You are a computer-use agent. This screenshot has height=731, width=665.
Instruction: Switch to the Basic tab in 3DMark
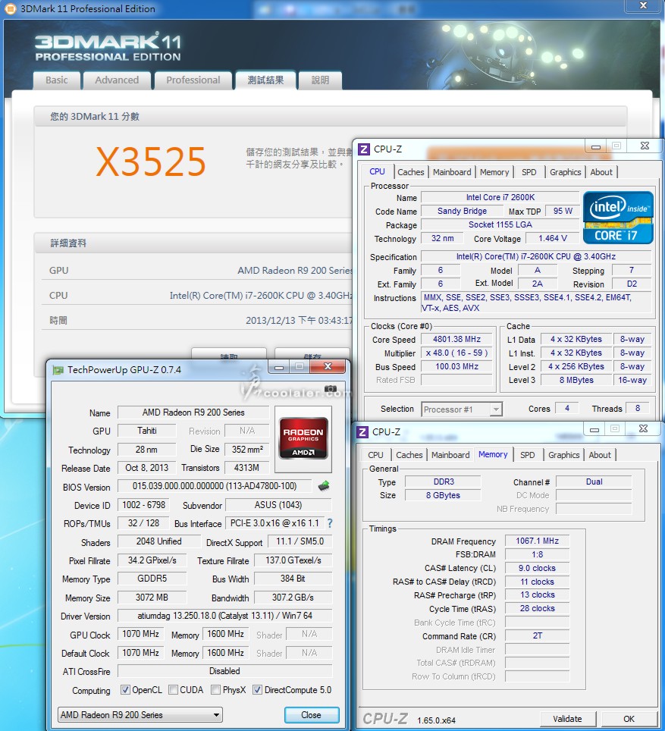(x=57, y=80)
